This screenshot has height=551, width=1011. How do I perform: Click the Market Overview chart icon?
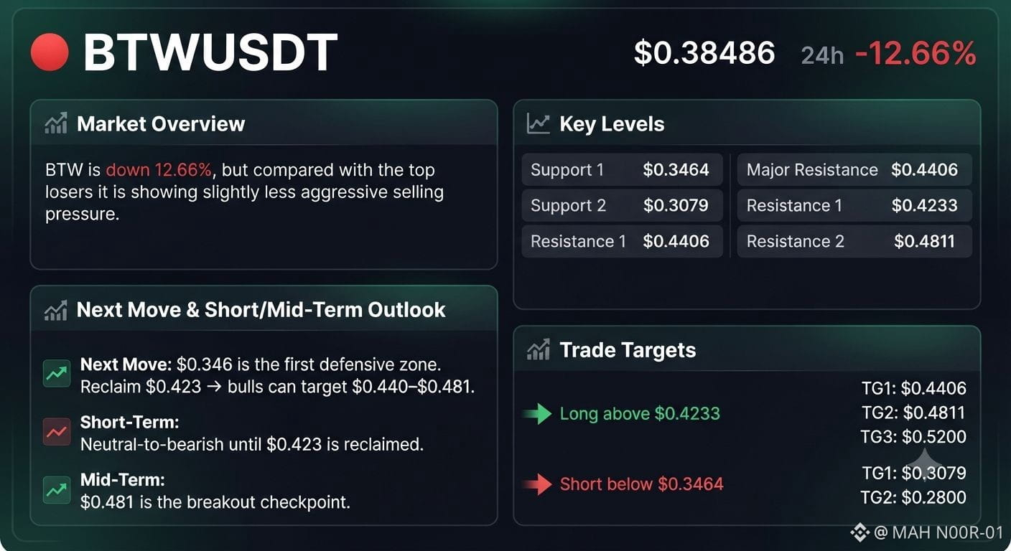point(56,123)
